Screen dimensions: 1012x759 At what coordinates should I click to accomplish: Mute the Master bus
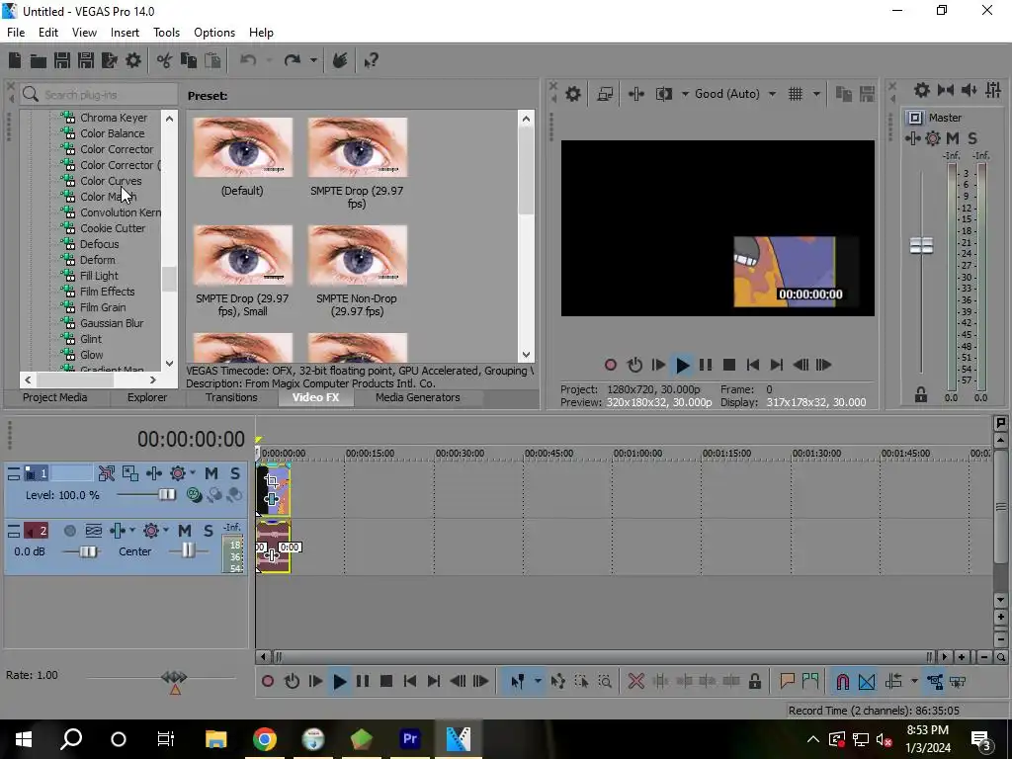pyautogui.click(x=953, y=138)
